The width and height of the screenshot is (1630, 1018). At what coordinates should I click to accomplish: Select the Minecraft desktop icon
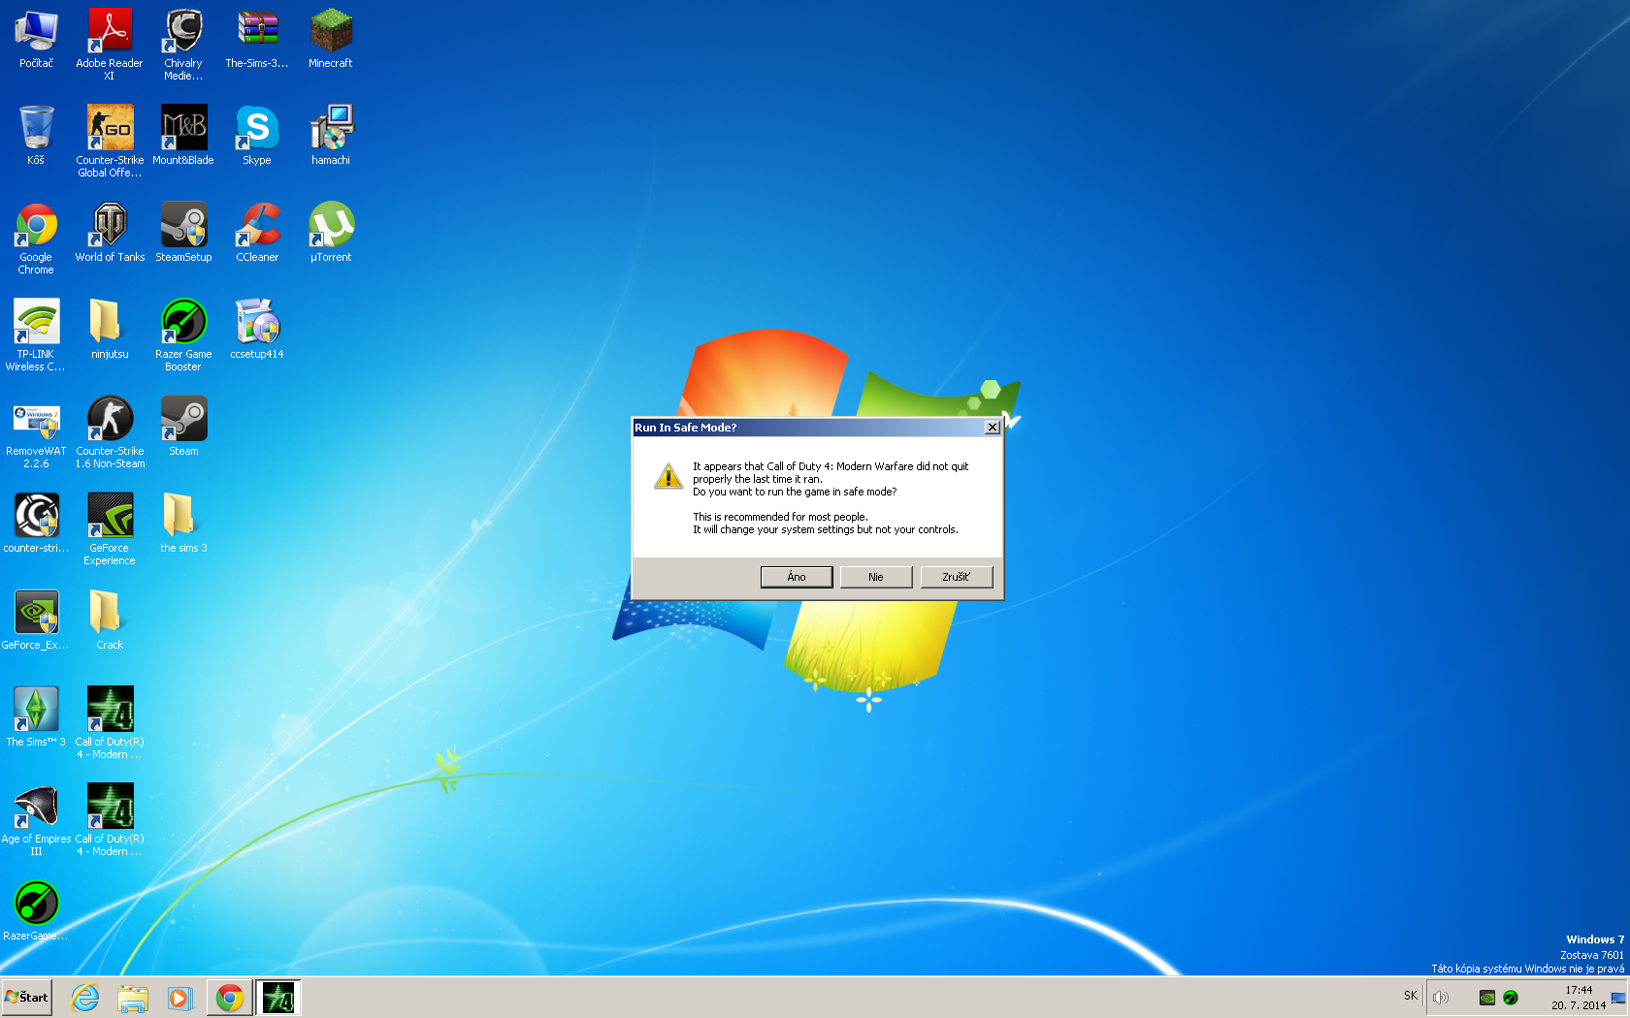point(331,40)
